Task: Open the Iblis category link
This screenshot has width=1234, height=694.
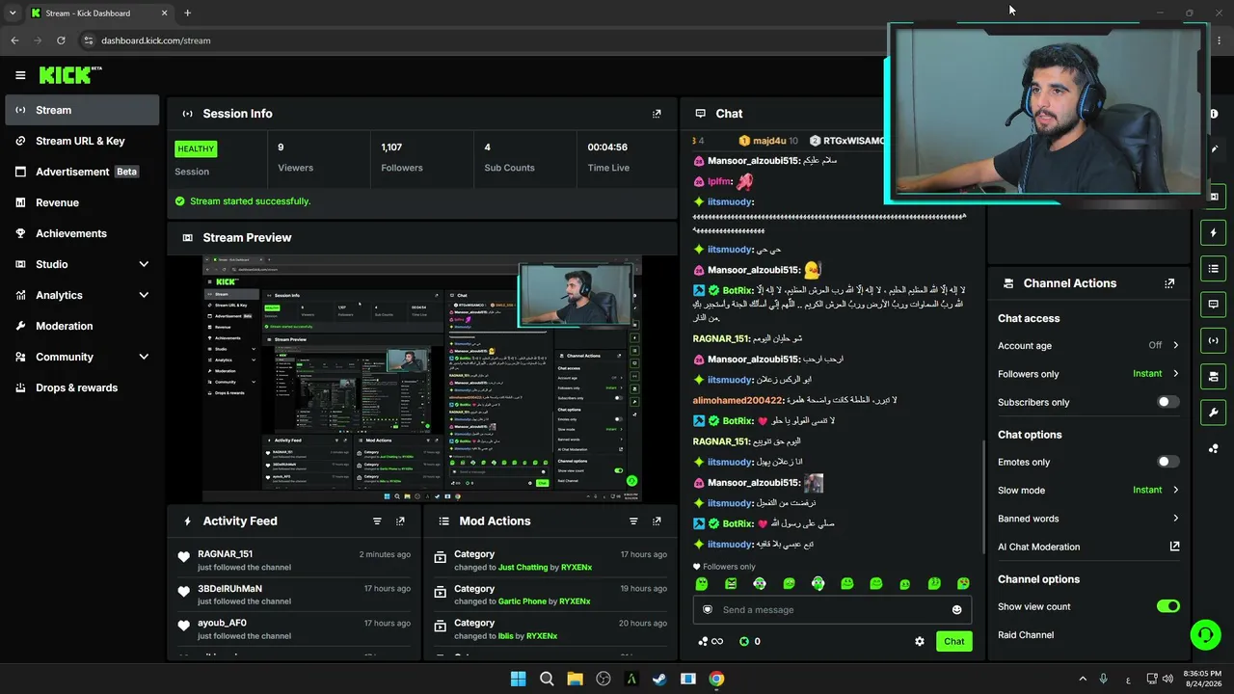Action: [505, 636]
